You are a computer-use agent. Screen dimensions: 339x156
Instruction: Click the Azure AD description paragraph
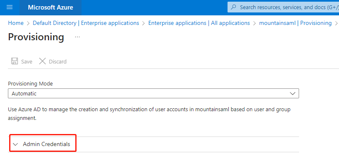pyautogui.click(x=149, y=114)
